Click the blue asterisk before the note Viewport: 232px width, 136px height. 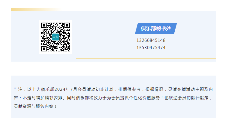point(15,89)
